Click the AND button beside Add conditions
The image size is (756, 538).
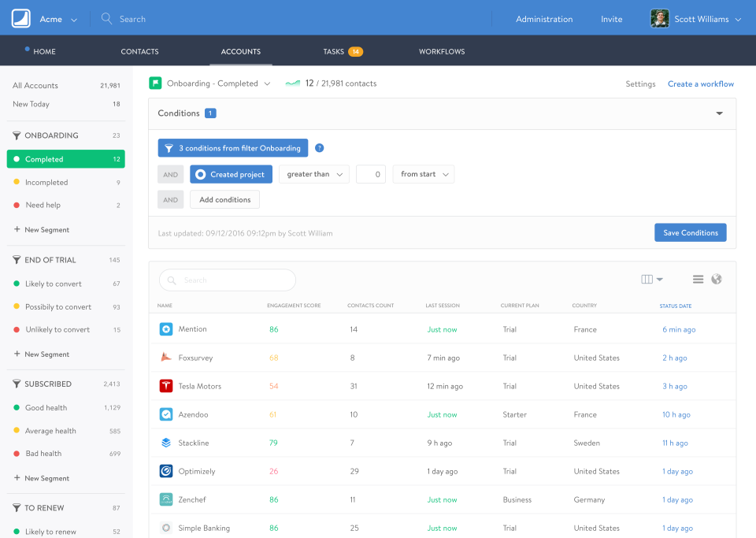pos(170,199)
